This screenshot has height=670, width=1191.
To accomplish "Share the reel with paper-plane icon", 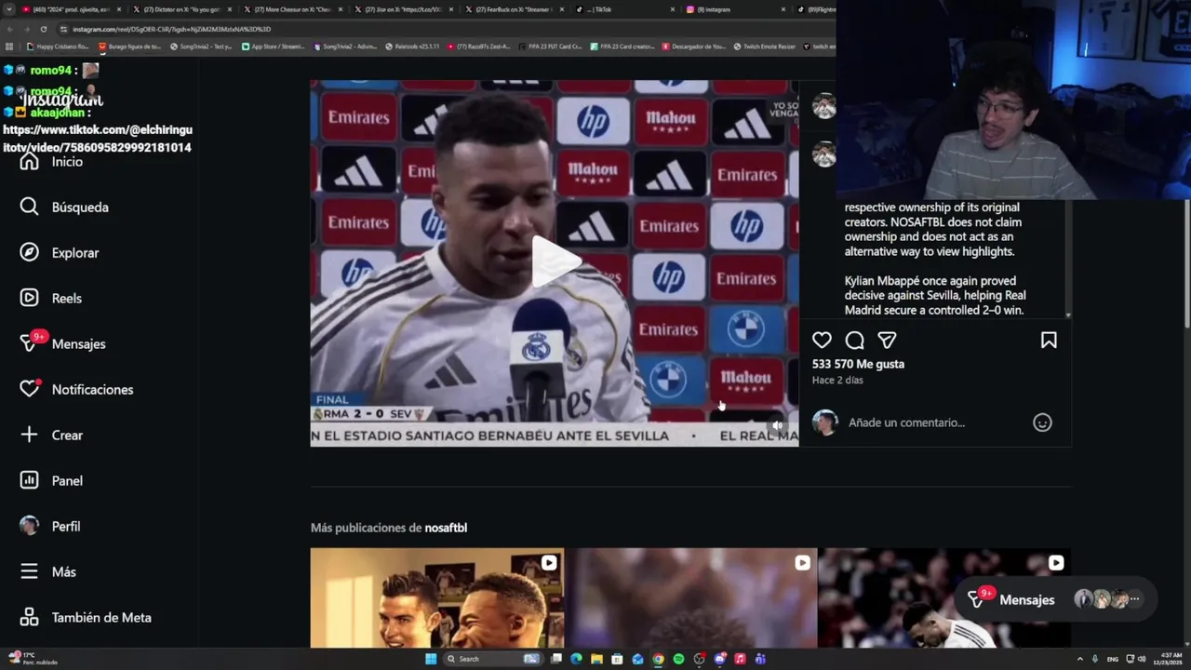I will click(888, 341).
